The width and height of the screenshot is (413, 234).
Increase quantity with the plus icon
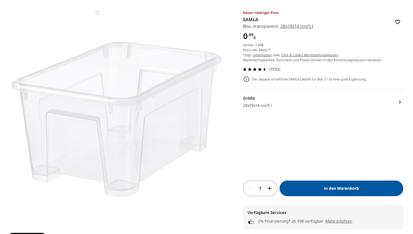tap(269, 188)
